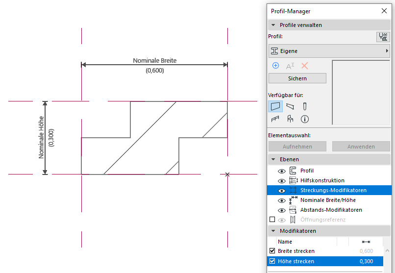Collapse the Ebenen section
The image size is (395, 273).
click(273, 159)
